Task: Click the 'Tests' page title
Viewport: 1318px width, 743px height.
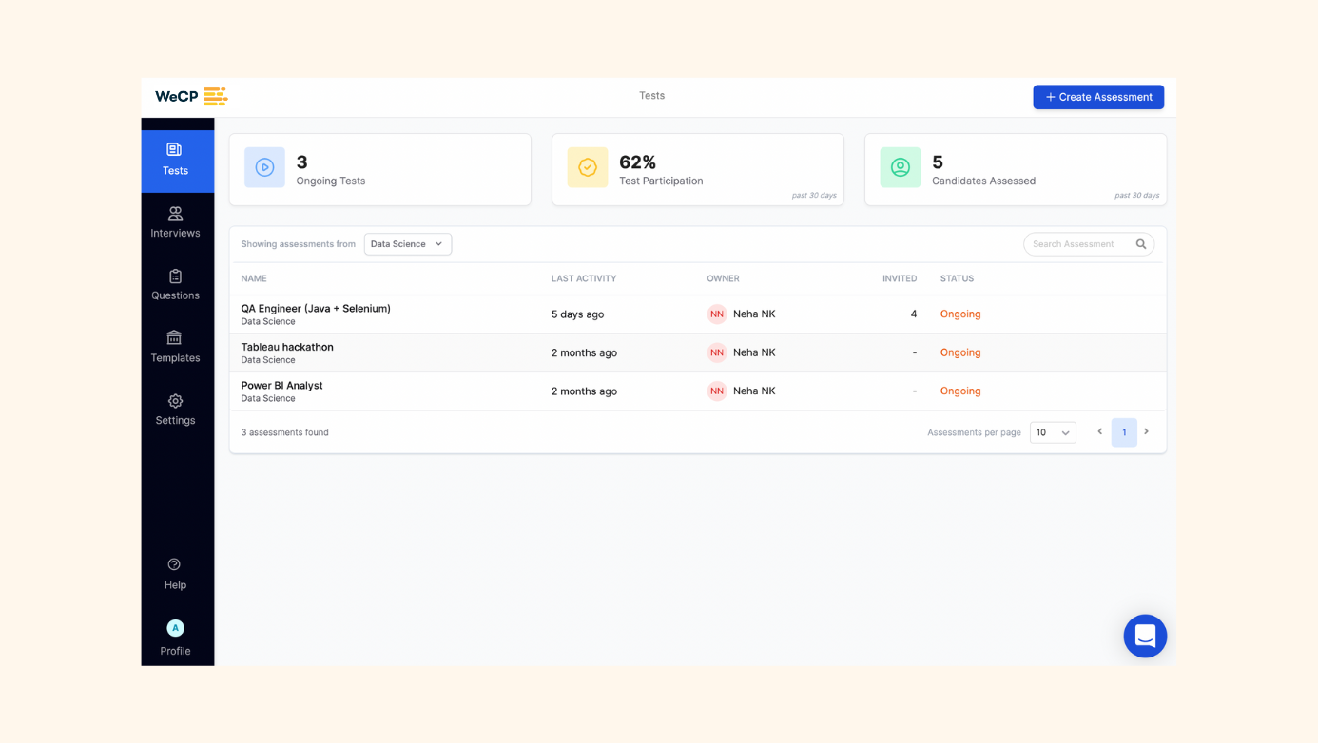Action: click(652, 96)
